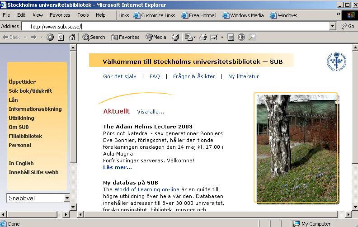Stop page loading with the Stop icon

(50, 37)
